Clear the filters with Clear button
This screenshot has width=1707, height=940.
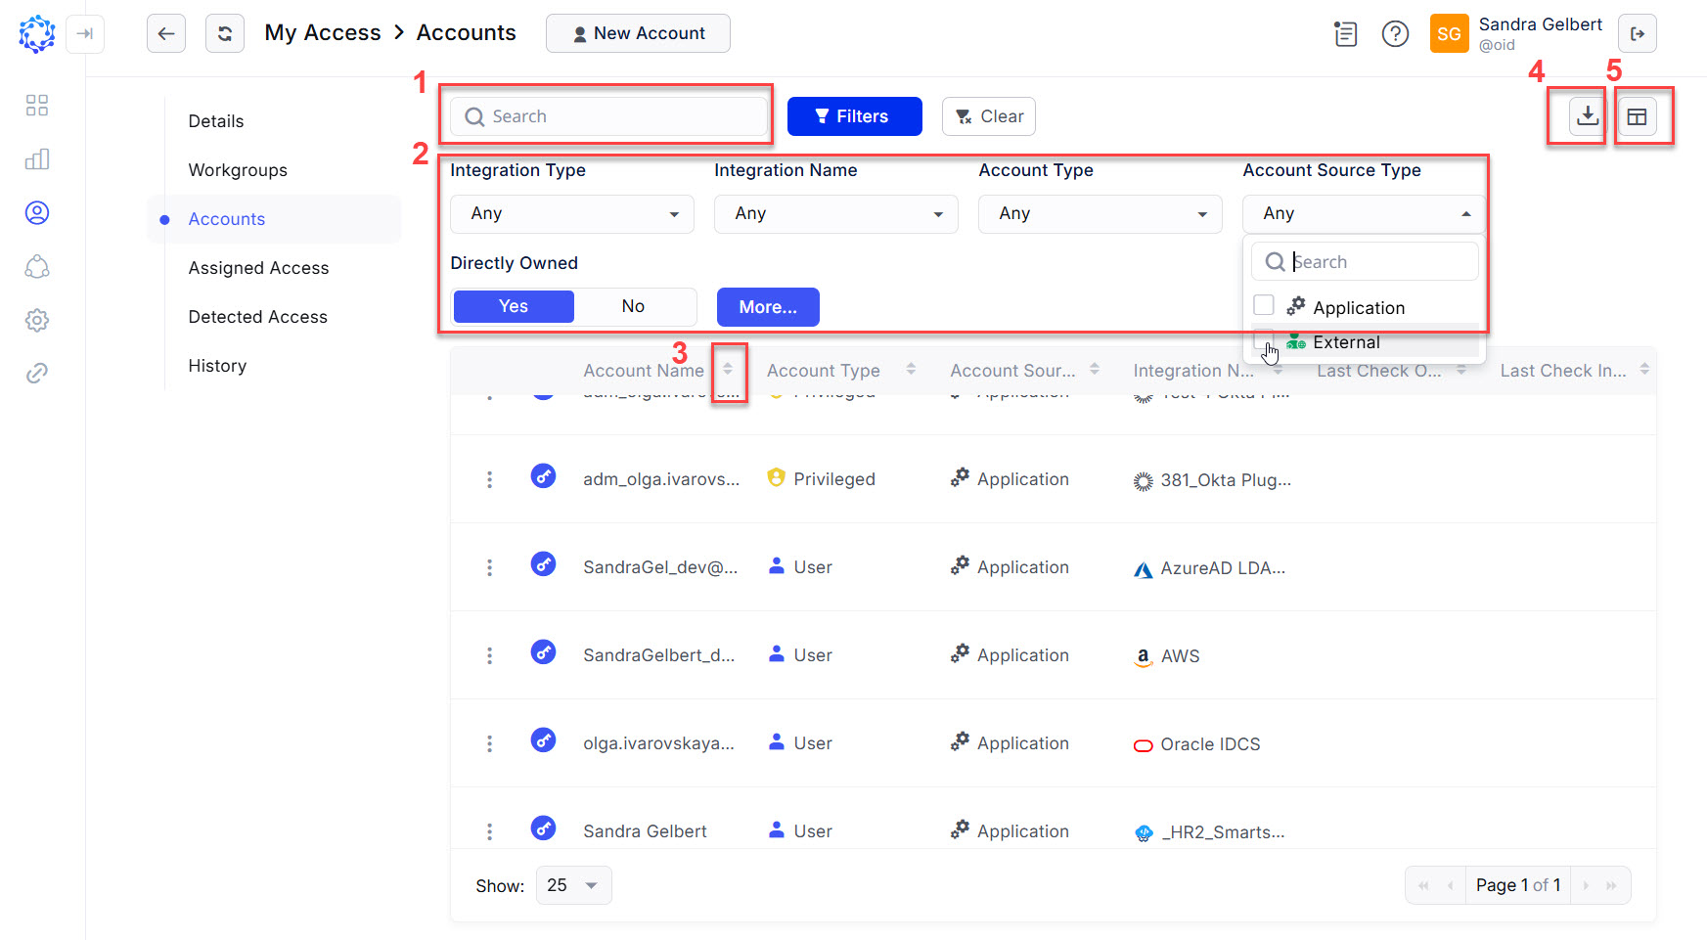[989, 116]
